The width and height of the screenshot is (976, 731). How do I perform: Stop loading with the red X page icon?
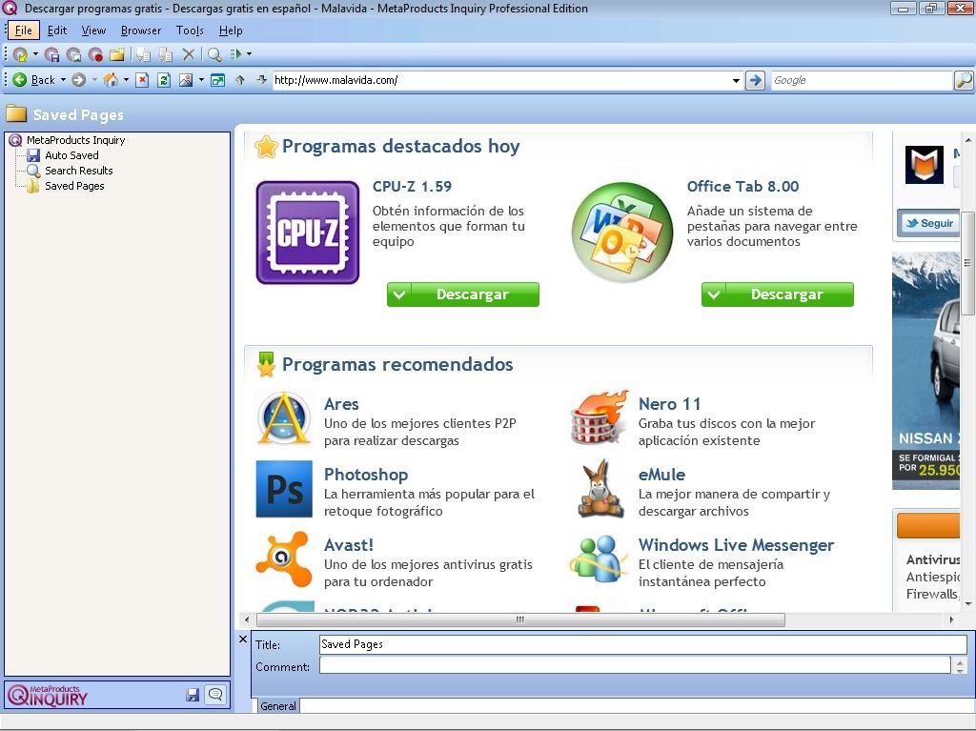pyautogui.click(x=143, y=80)
